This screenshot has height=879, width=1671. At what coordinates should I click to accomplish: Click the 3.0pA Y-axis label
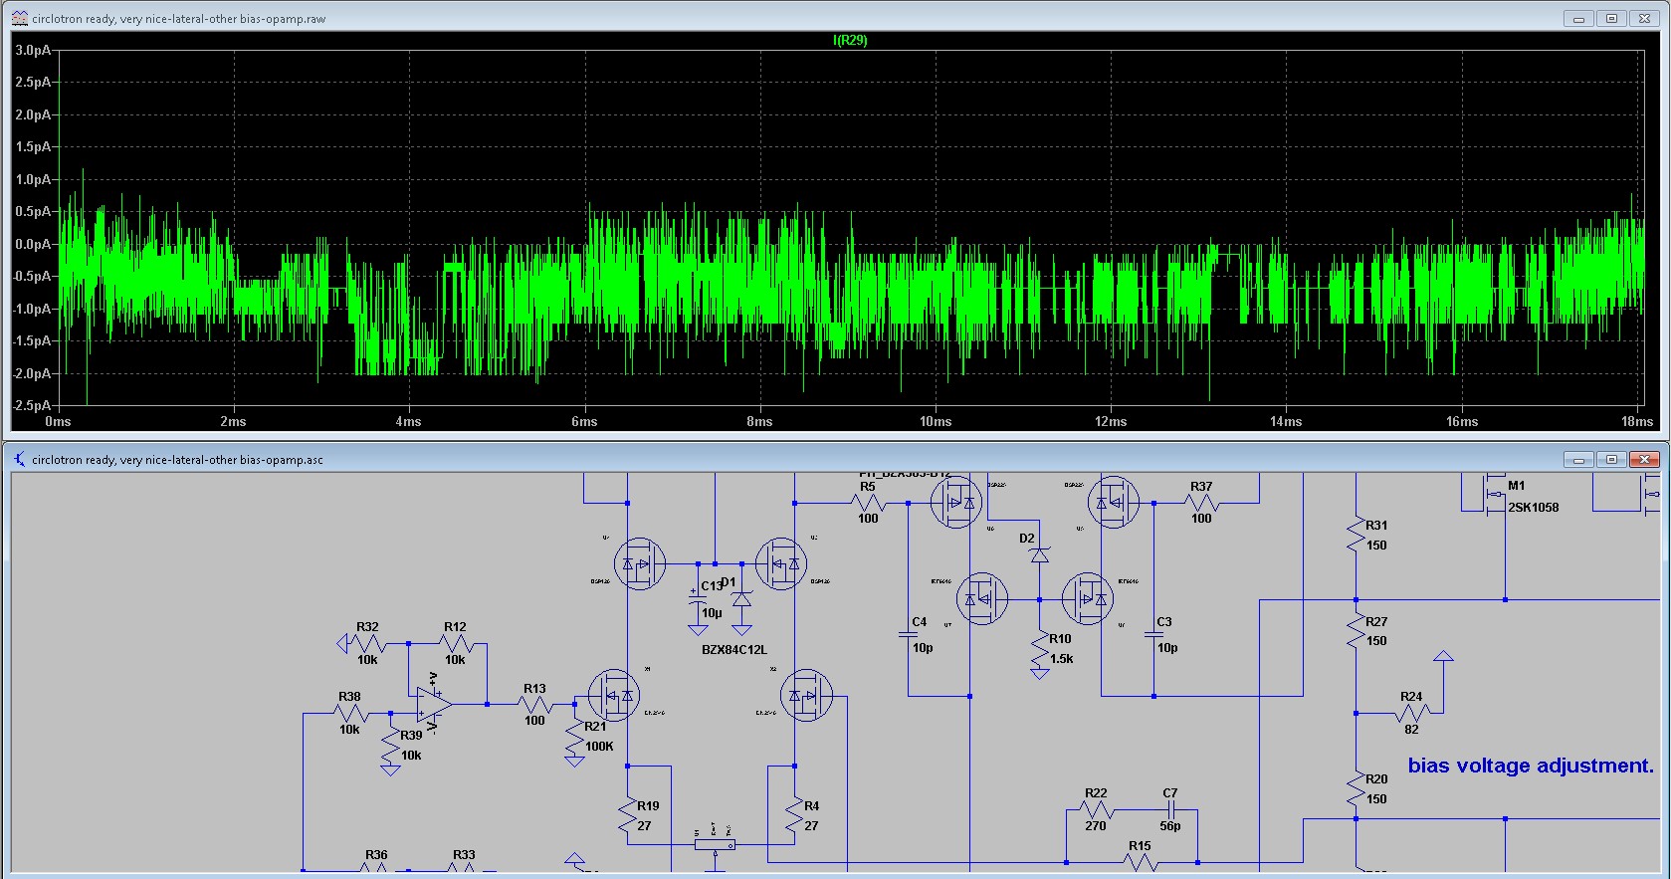(x=33, y=50)
